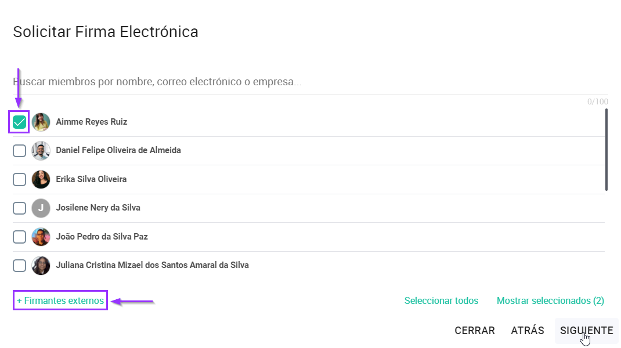Check the Juliana Cristina Mizael checkbox
Screen dimensions: 621x348
pos(19,266)
